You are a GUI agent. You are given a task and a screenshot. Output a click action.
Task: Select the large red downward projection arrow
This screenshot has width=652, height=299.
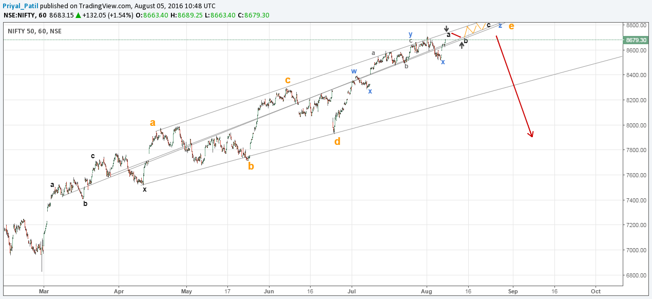tap(514, 87)
